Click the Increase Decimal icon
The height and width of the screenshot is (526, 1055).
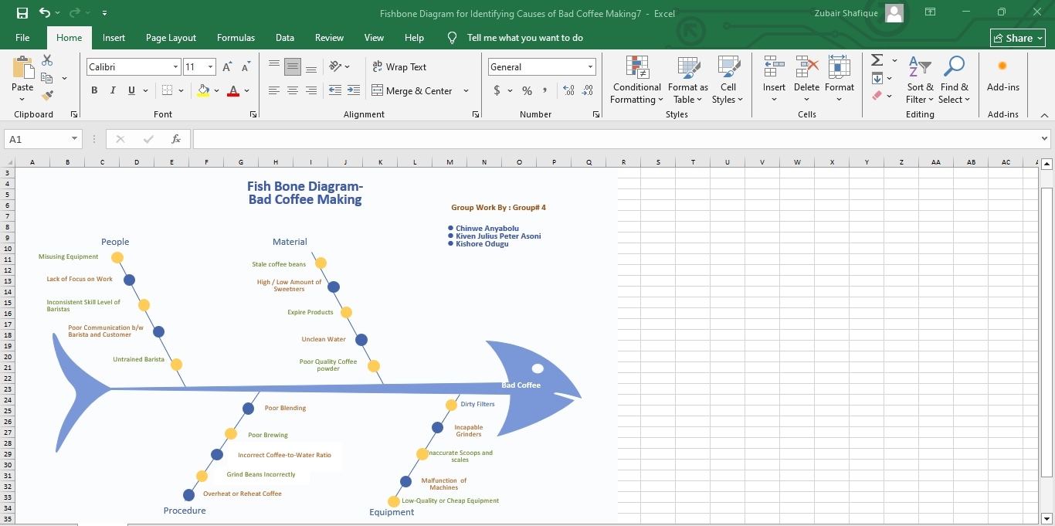(568, 90)
